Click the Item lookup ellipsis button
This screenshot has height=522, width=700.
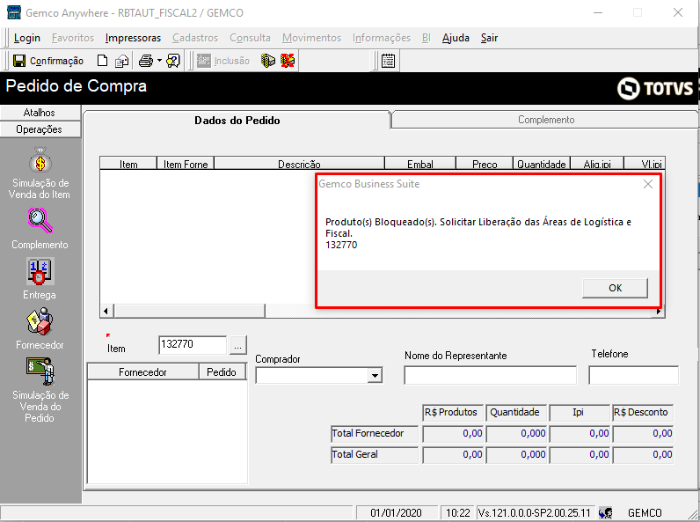point(238,345)
